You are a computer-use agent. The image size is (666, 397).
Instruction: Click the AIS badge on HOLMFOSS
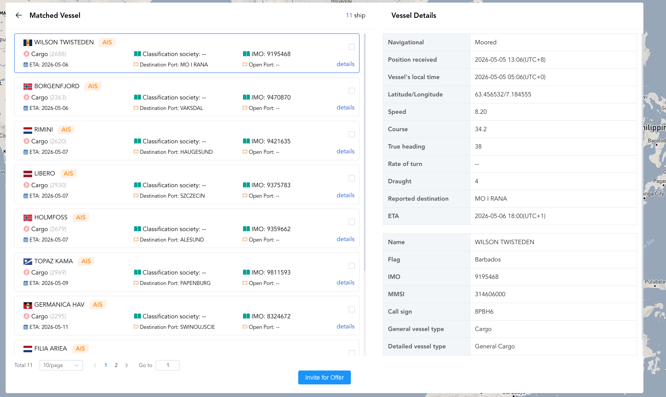pyautogui.click(x=81, y=217)
